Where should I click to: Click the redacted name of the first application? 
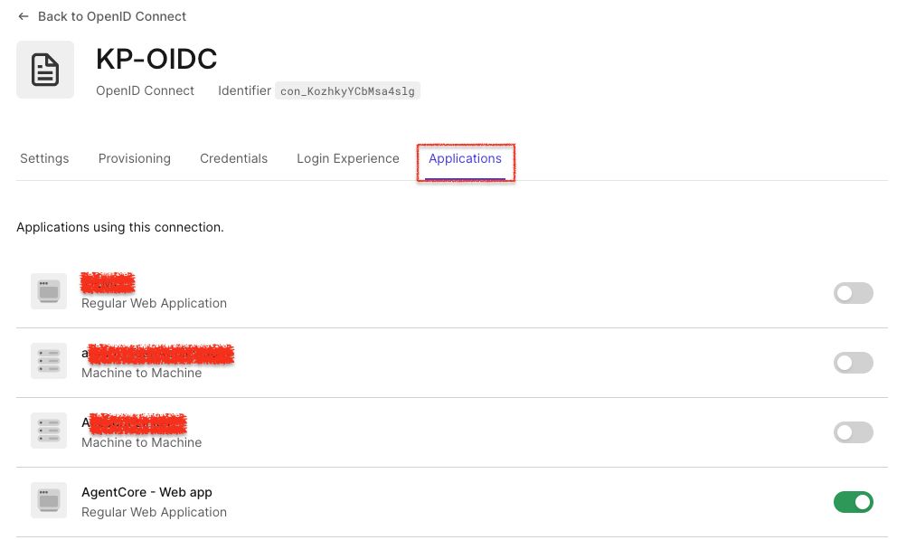click(x=108, y=282)
